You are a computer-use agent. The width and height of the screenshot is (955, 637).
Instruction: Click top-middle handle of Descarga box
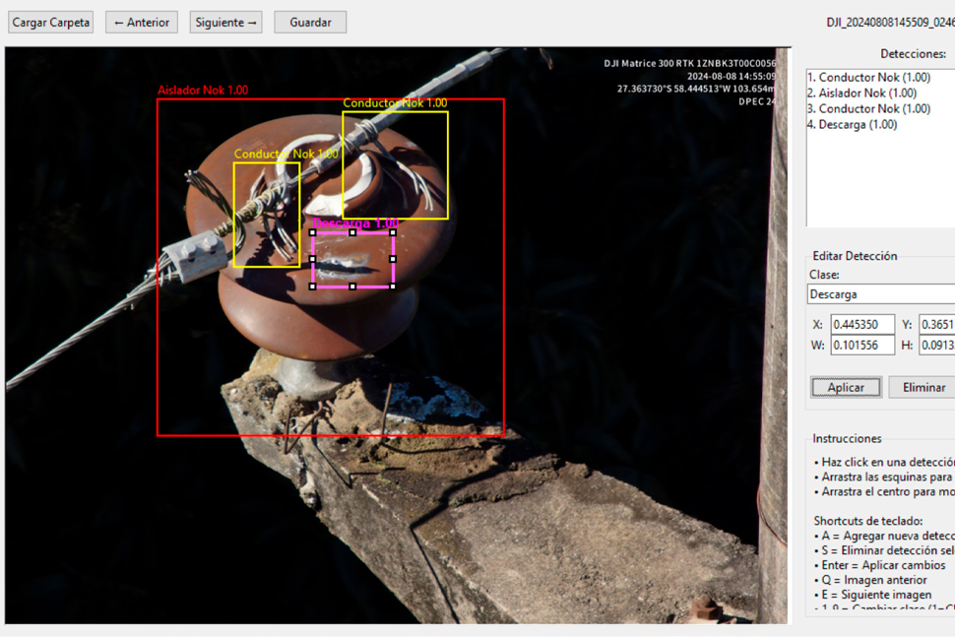click(x=352, y=232)
